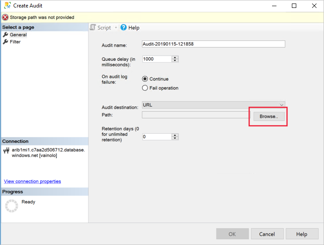Open View connection properties link
Image resolution: width=324 pixels, height=245 pixels.
click(33, 181)
